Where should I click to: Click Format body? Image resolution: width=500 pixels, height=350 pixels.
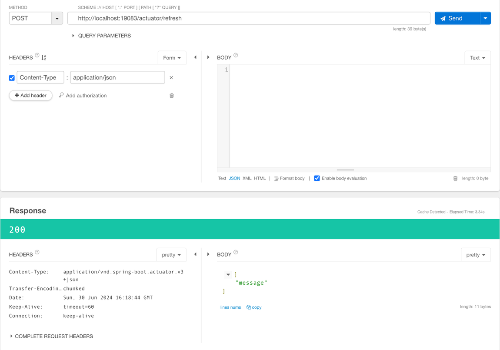click(x=290, y=178)
